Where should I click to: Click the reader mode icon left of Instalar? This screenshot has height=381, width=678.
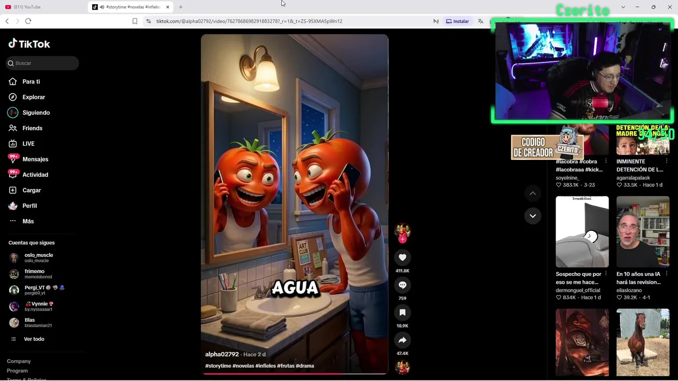click(436, 21)
